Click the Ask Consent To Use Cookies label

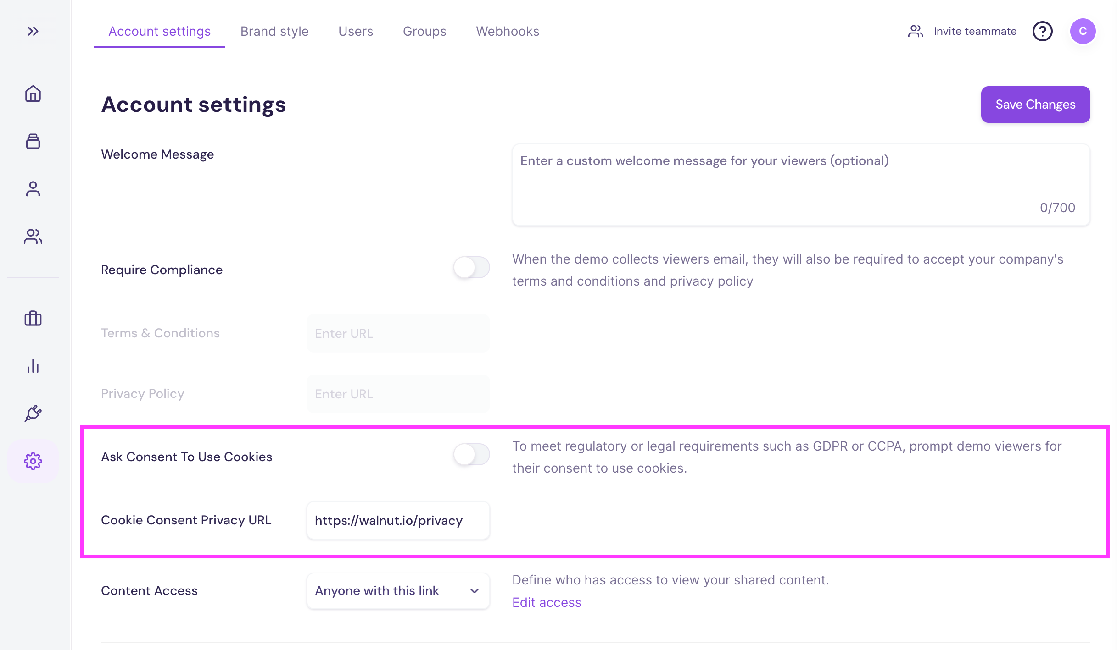tap(187, 457)
